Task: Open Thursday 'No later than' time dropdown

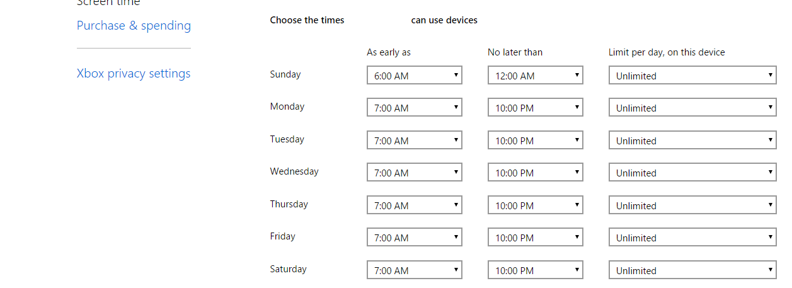Action: point(536,205)
